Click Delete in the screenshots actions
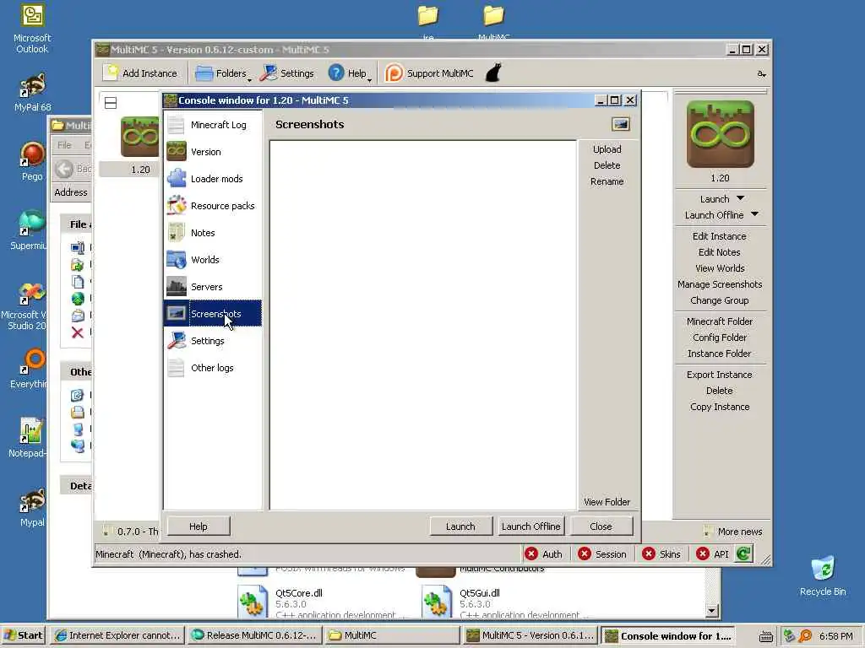The image size is (865, 648). 607,165
